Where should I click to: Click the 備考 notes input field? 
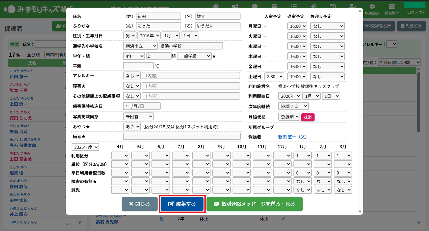click(x=182, y=136)
